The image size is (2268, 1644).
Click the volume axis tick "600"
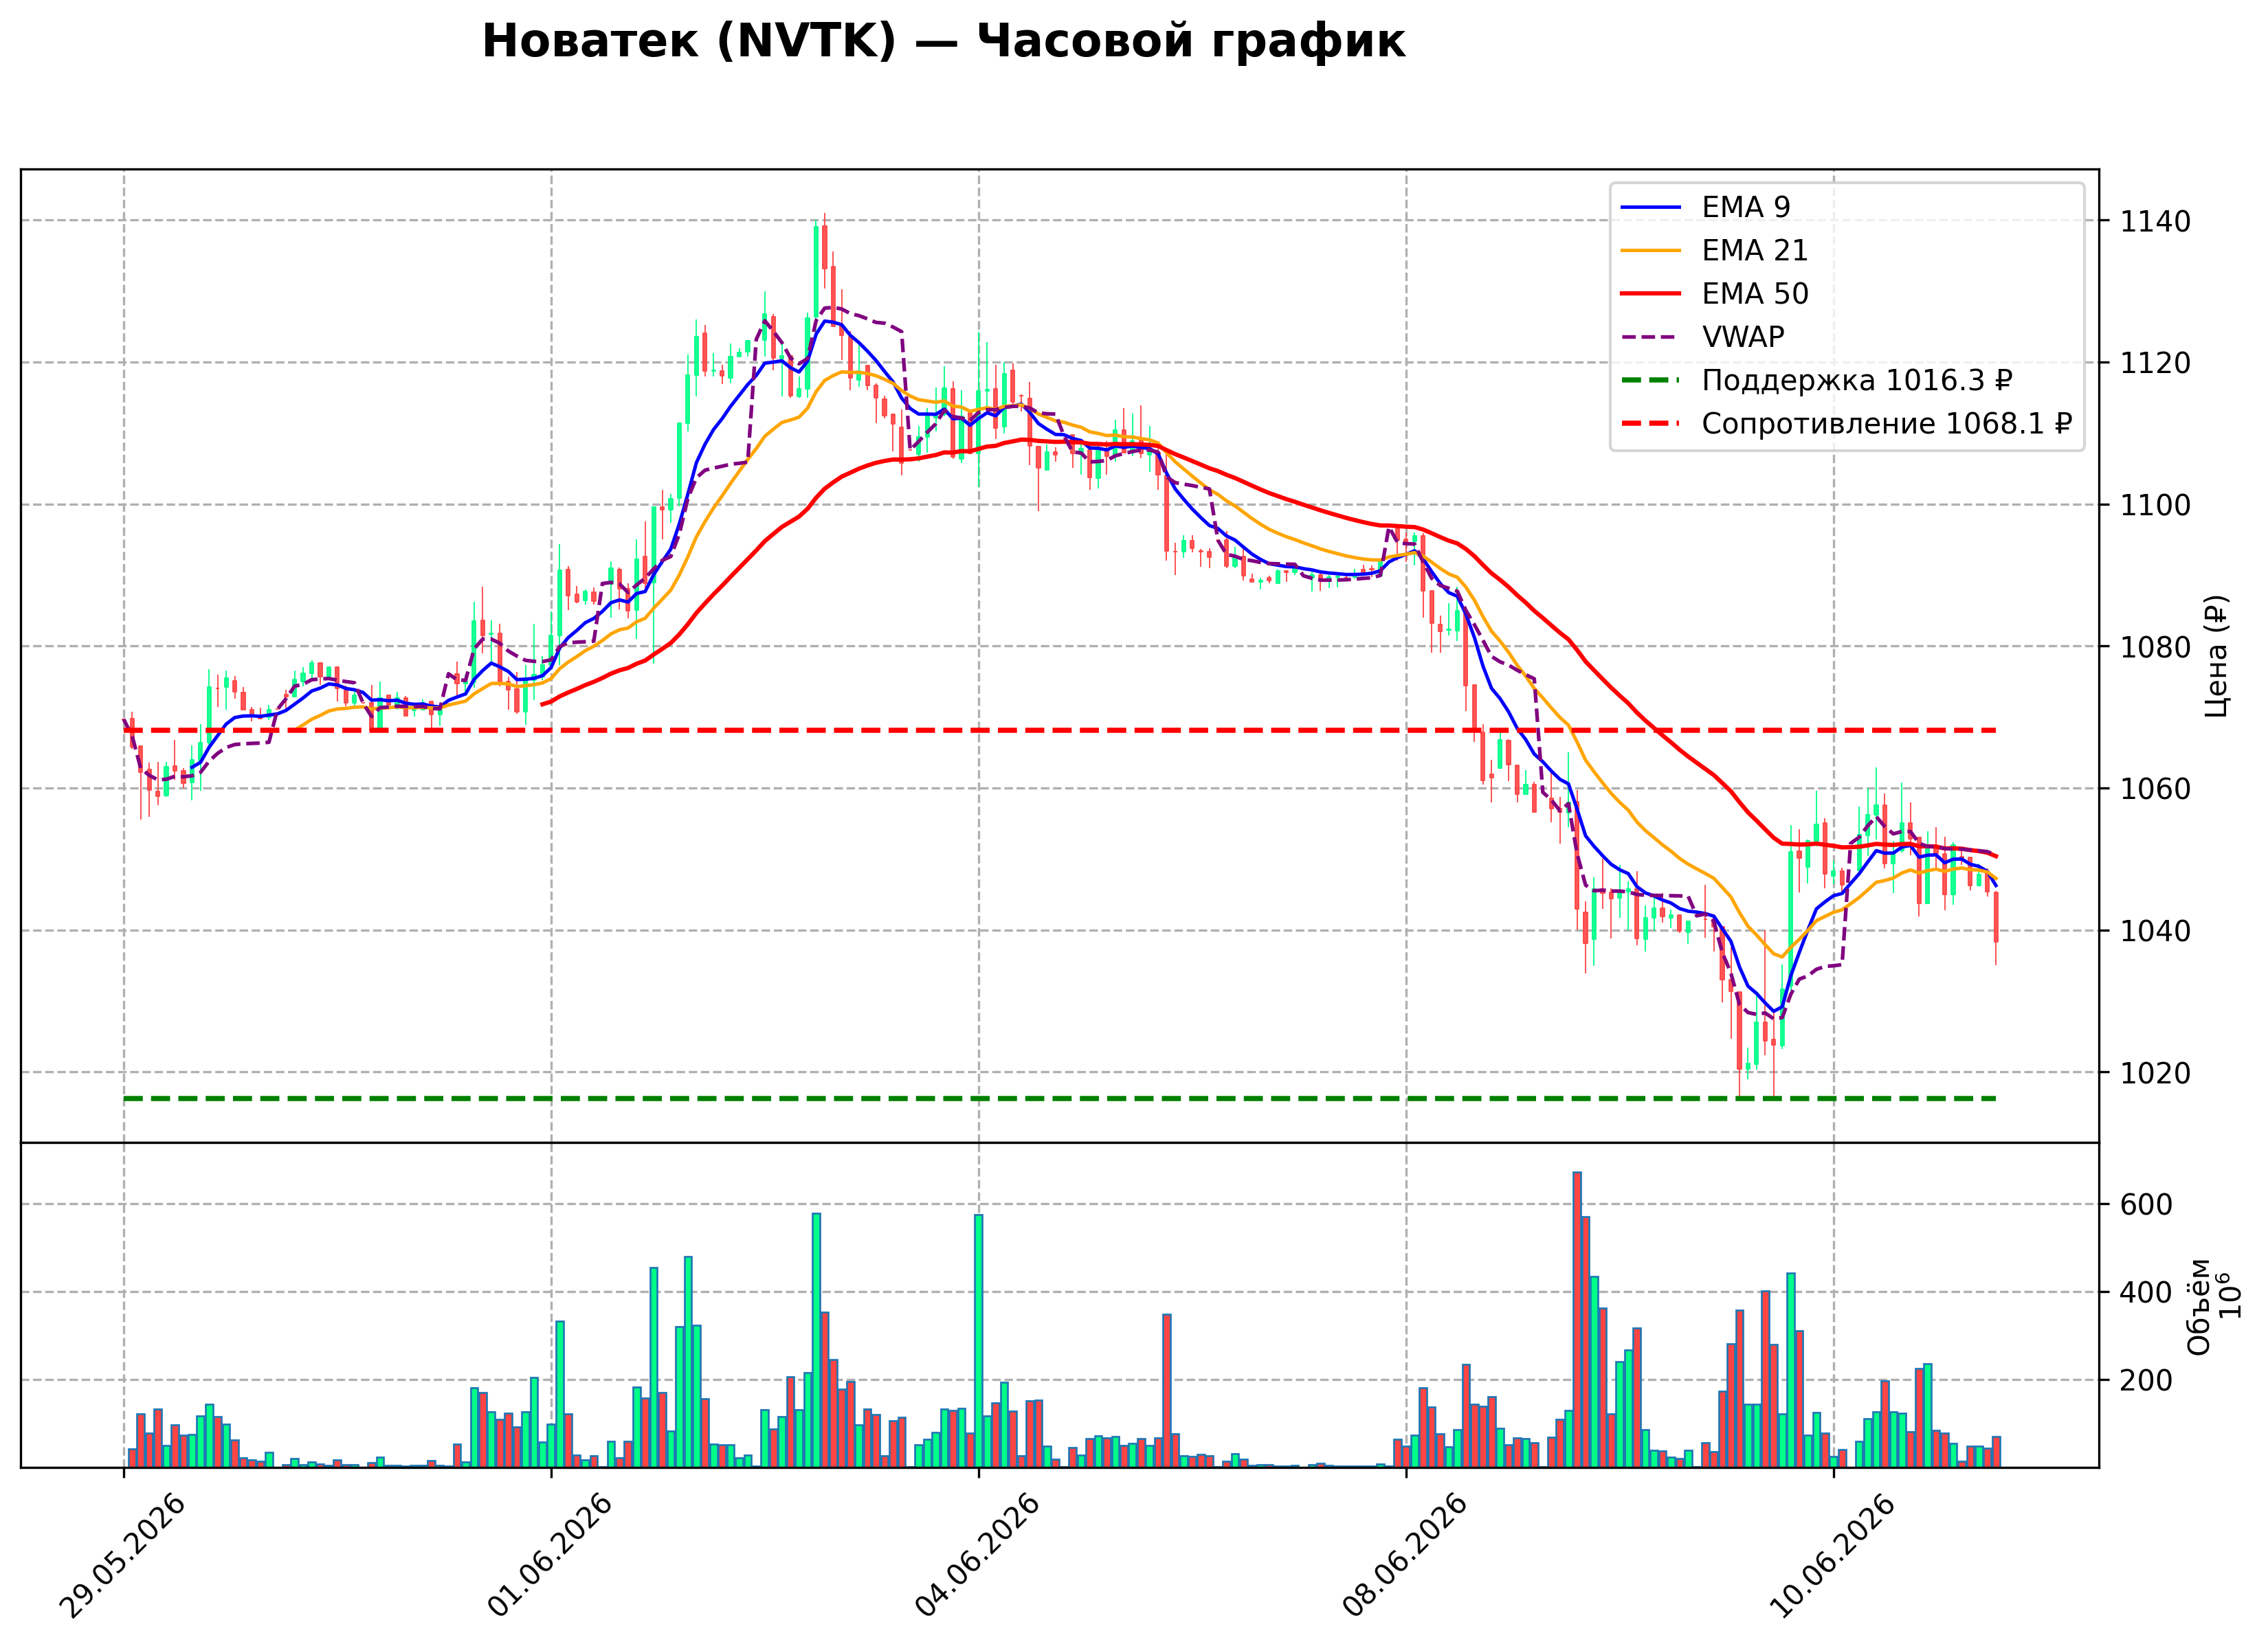(x=2146, y=1204)
